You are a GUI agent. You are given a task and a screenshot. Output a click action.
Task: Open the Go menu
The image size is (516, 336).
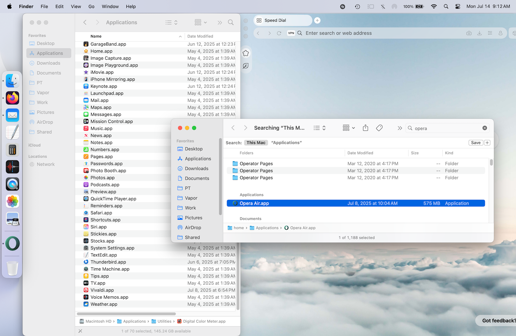(x=91, y=6)
